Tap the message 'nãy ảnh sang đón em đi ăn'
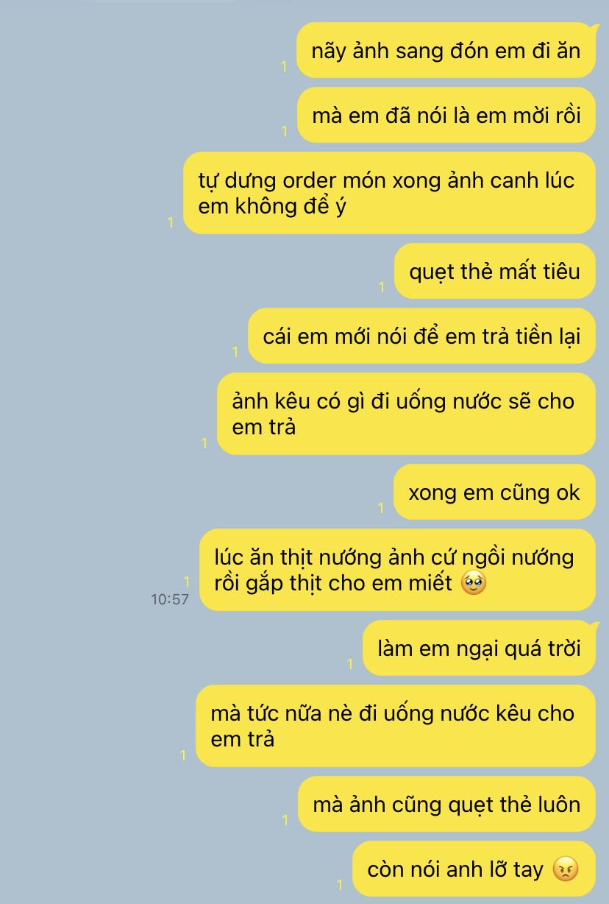 (x=446, y=50)
